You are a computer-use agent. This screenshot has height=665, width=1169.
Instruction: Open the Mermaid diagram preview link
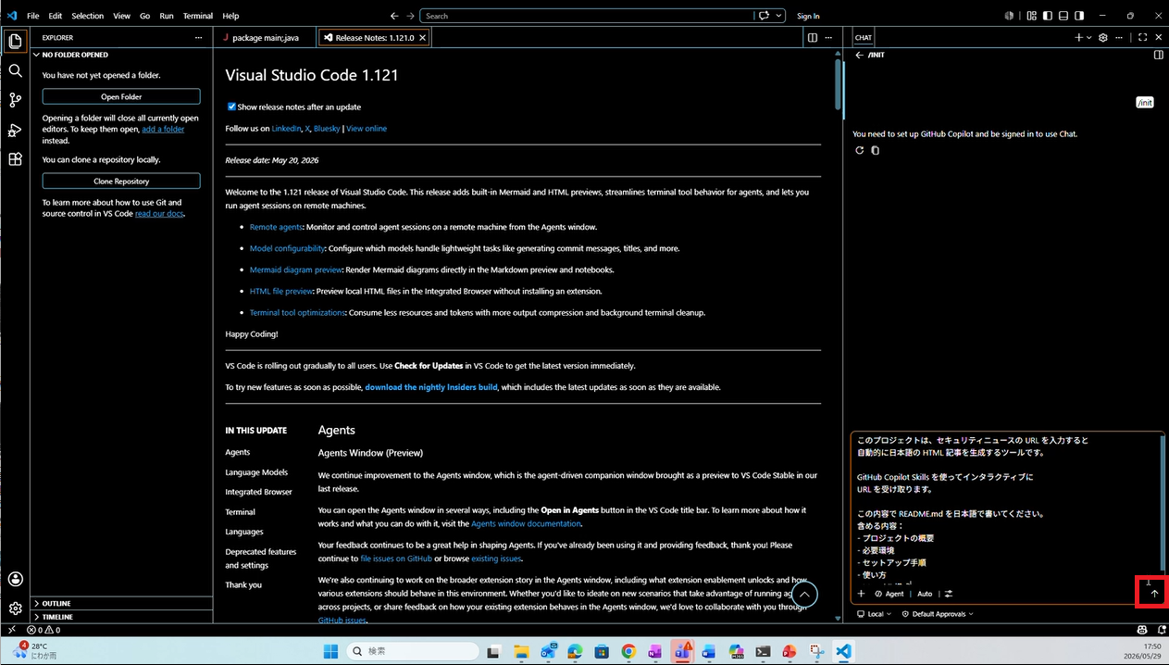click(x=295, y=270)
